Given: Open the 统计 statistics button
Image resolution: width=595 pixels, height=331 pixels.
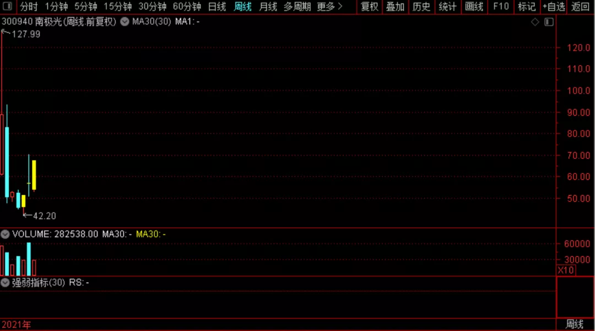Looking at the screenshot, I should click(447, 7).
